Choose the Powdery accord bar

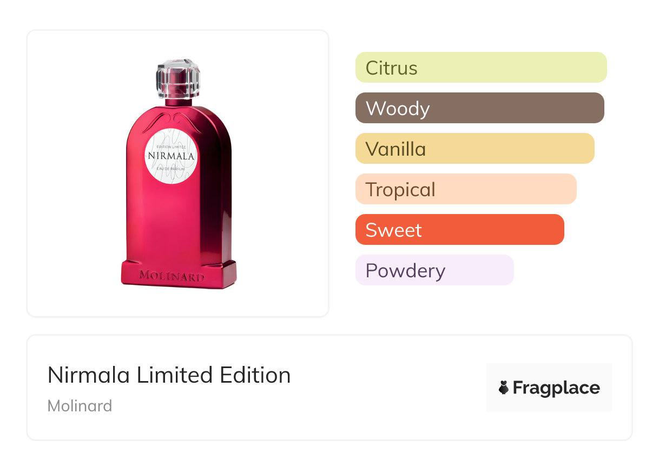pyautogui.click(x=434, y=270)
